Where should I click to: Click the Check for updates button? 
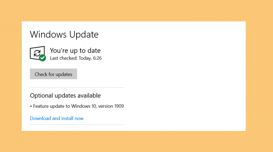(54, 74)
